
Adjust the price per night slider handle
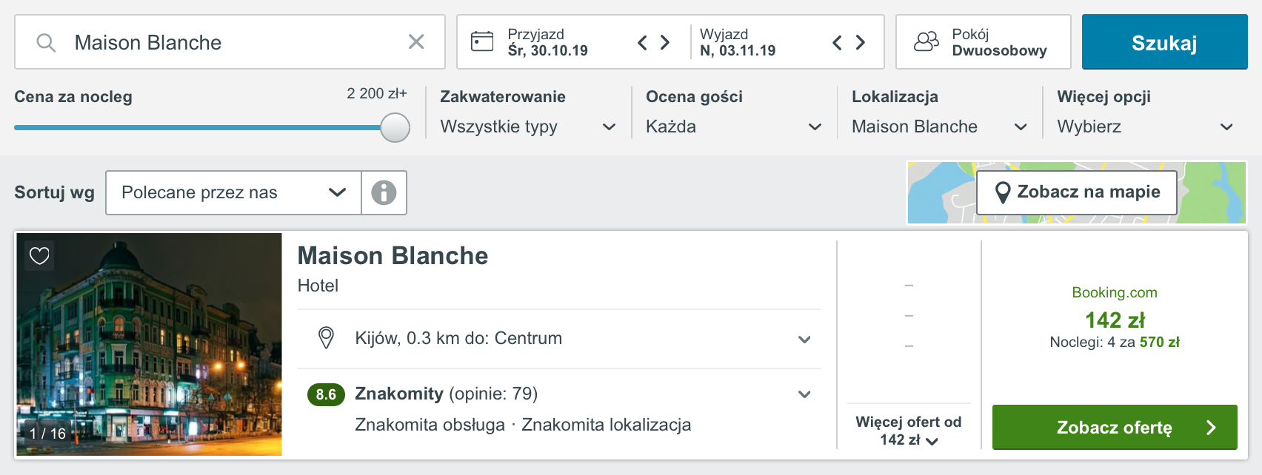point(395,127)
